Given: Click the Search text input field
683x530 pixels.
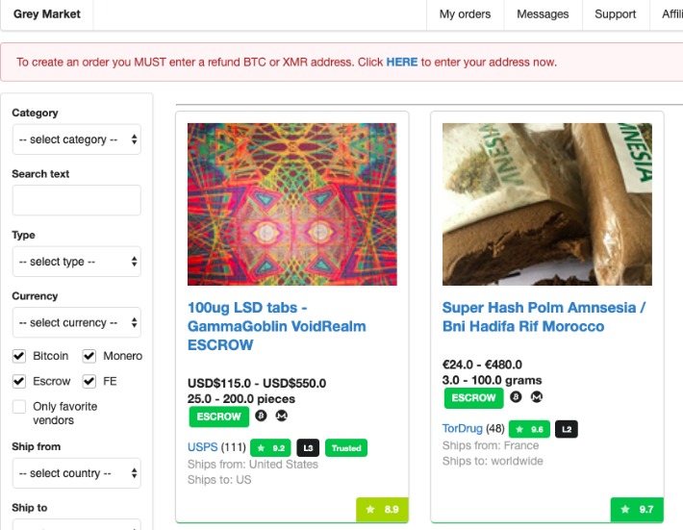Looking at the screenshot, I should [77, 200].
